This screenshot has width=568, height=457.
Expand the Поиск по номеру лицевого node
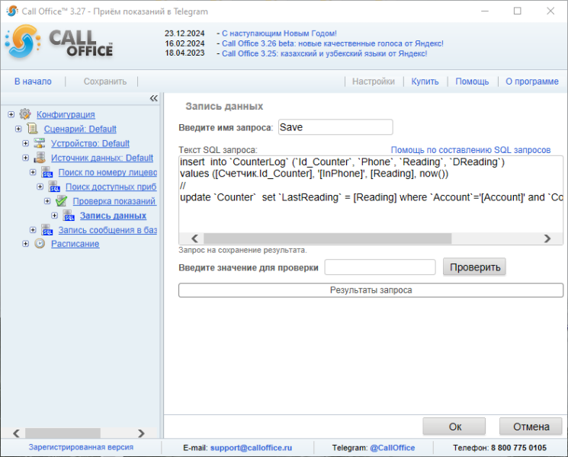pyautogui.click(x=33, y=172)
